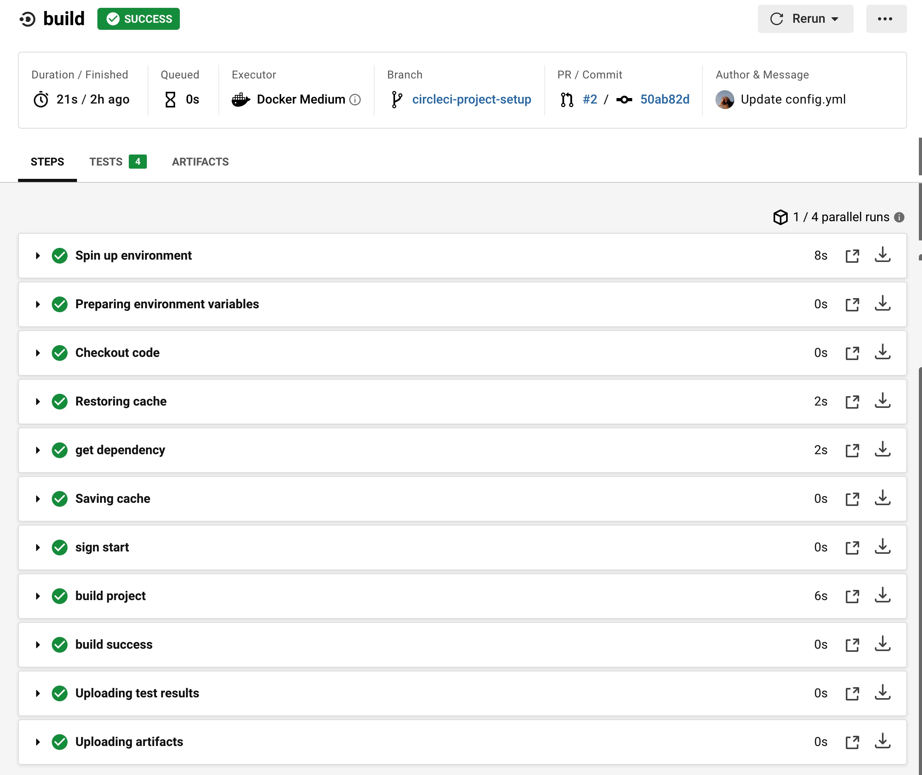Expand the Spin up environment step details
922x775 pixels.
click(x=37, y=256)
